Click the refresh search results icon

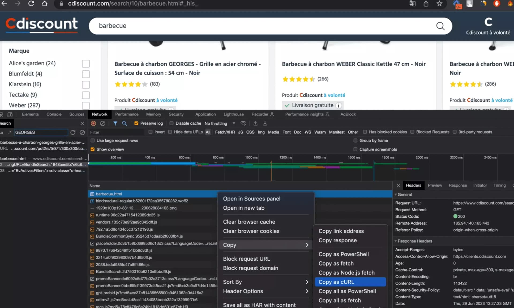tap(73, 132)
